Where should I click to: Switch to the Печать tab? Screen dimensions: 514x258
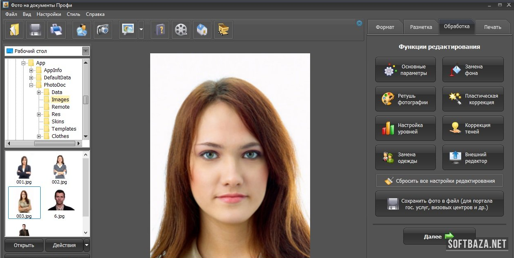click(x=492, y=27)
